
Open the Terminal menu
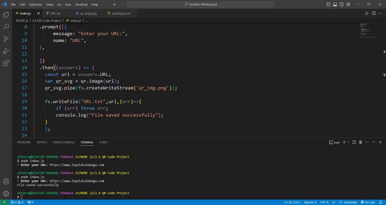click(81, 4)
